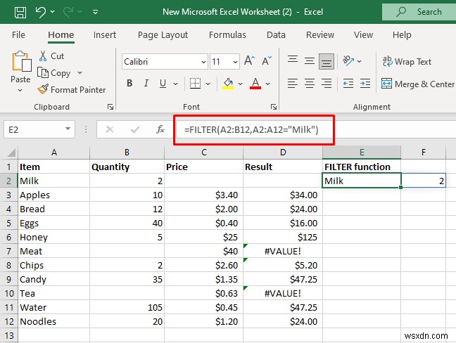The width and height of the screenshot is (456, 343).
Task: Click Merge & Center button
Action: 417,84
